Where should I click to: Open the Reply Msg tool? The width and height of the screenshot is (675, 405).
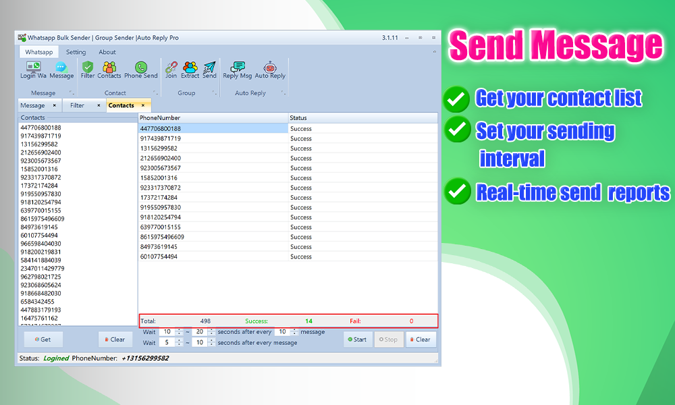pos(237,70)
